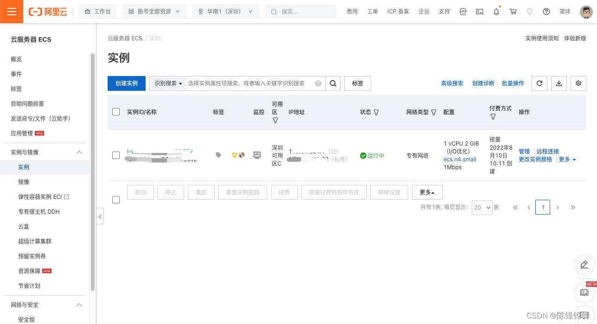Click the help question-mark icon
The width and height of the screenshot is (597, 324).
pos(546,12)
